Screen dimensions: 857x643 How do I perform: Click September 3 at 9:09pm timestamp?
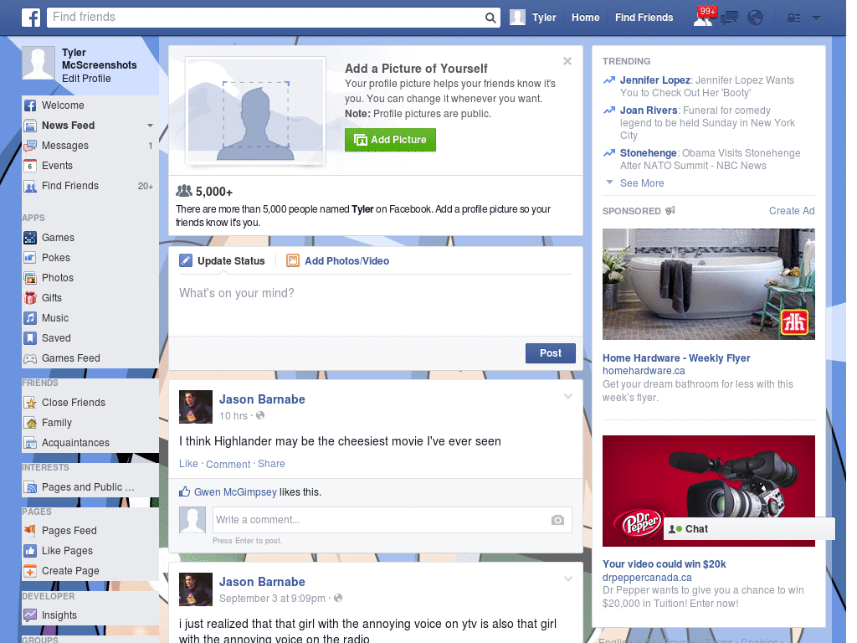(272, 599)
